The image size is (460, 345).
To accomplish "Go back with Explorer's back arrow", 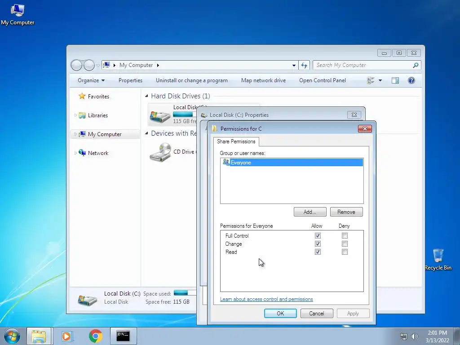I will (x=76, y=65).
